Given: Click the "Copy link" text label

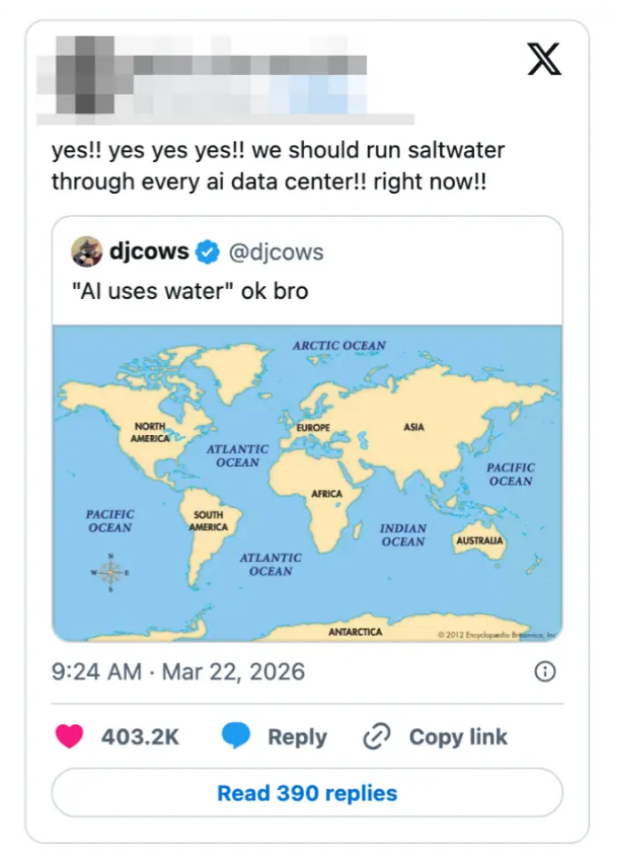Looking at the screenshot, I should 458,736.
